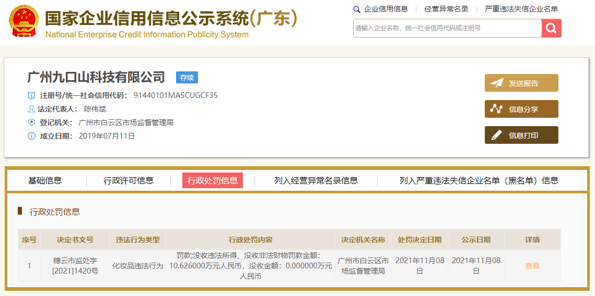Click the 行政处罚内容 column header
The height and width of the screenshot is (296, 595).
[x=250, y=240]
